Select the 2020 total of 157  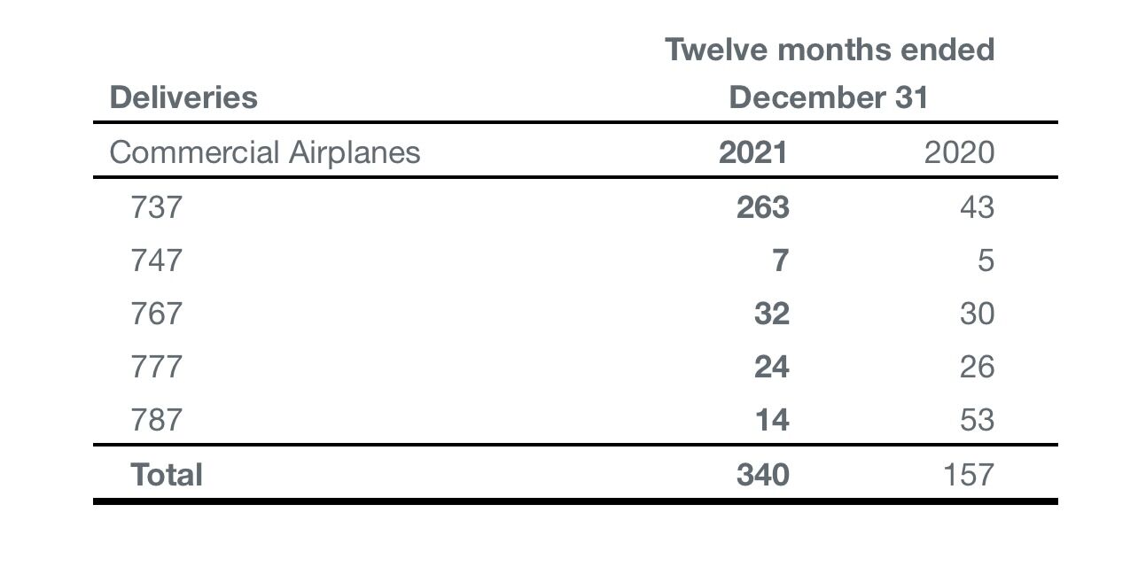point(968,475)
